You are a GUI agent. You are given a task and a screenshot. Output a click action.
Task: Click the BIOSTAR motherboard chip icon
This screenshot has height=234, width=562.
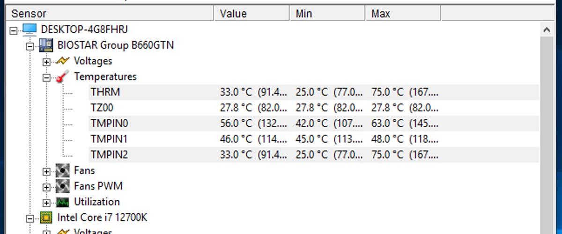coord(46,45)
